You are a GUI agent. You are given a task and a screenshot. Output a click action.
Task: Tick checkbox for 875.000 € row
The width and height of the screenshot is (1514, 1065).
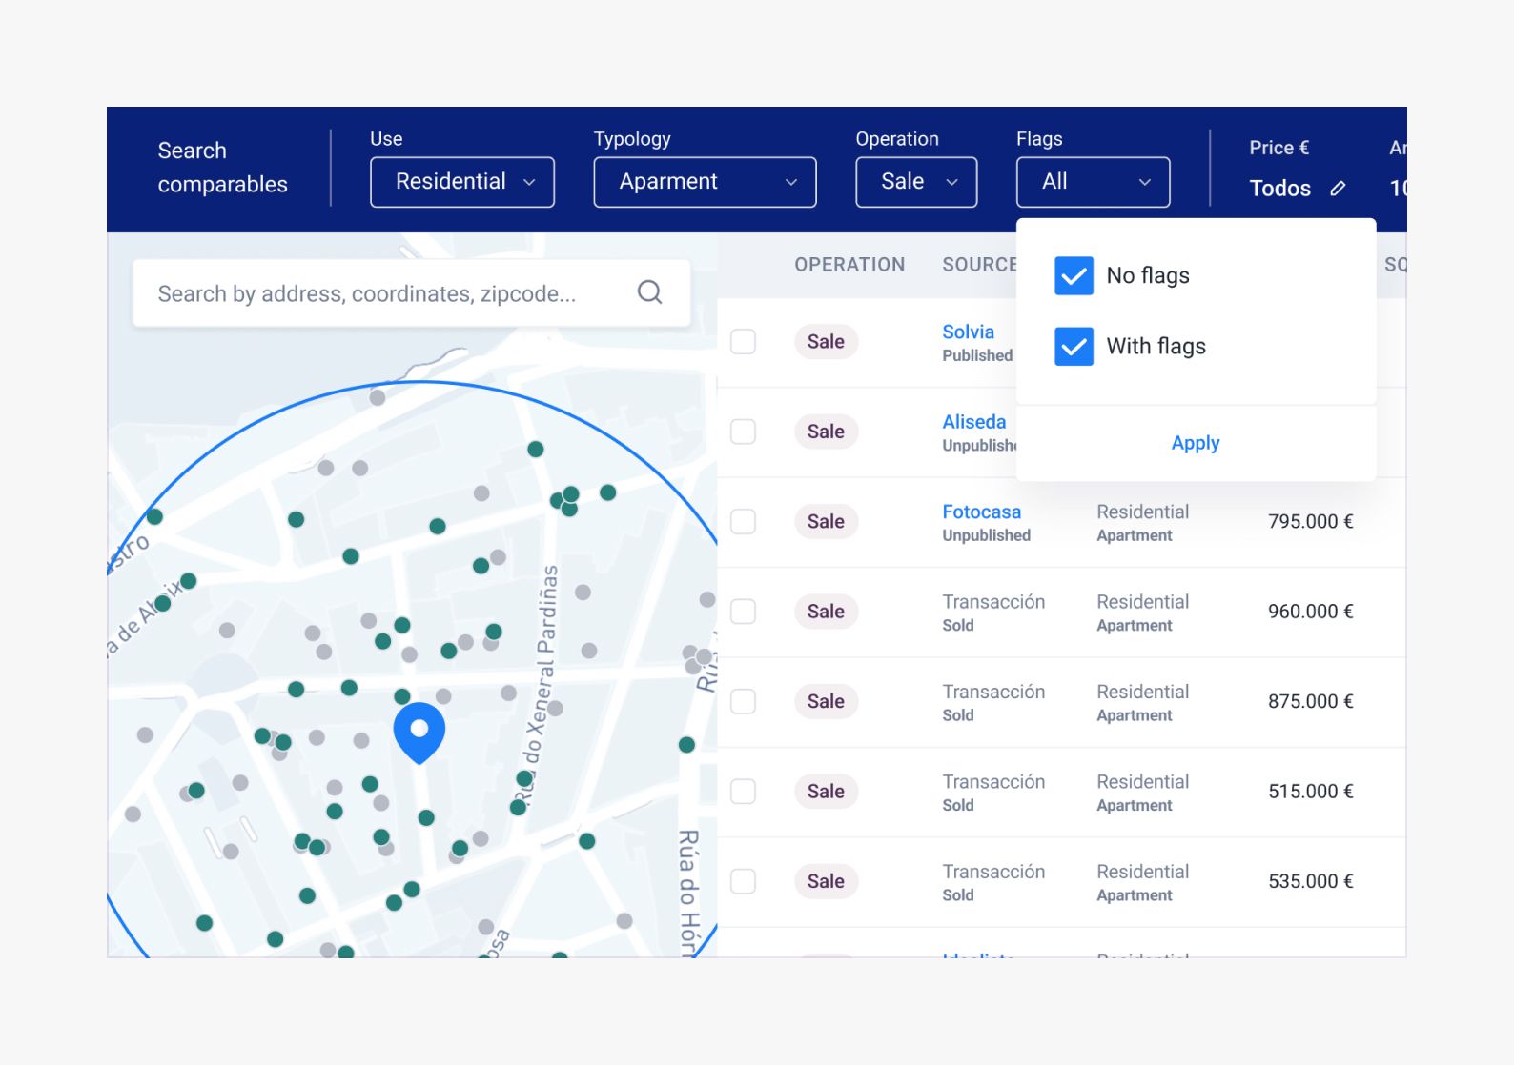pos(743,702)
